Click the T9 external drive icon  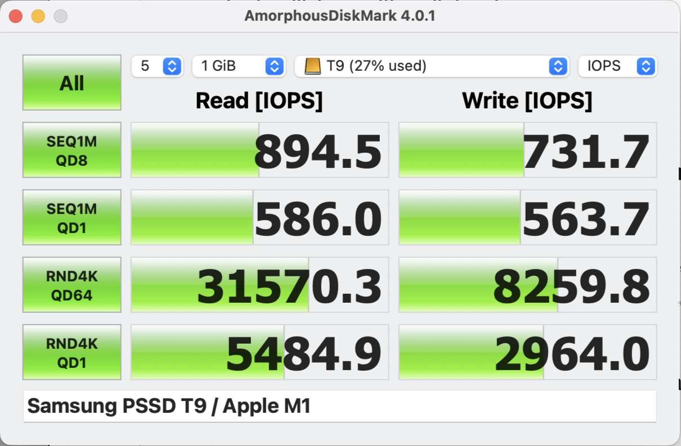312,66
